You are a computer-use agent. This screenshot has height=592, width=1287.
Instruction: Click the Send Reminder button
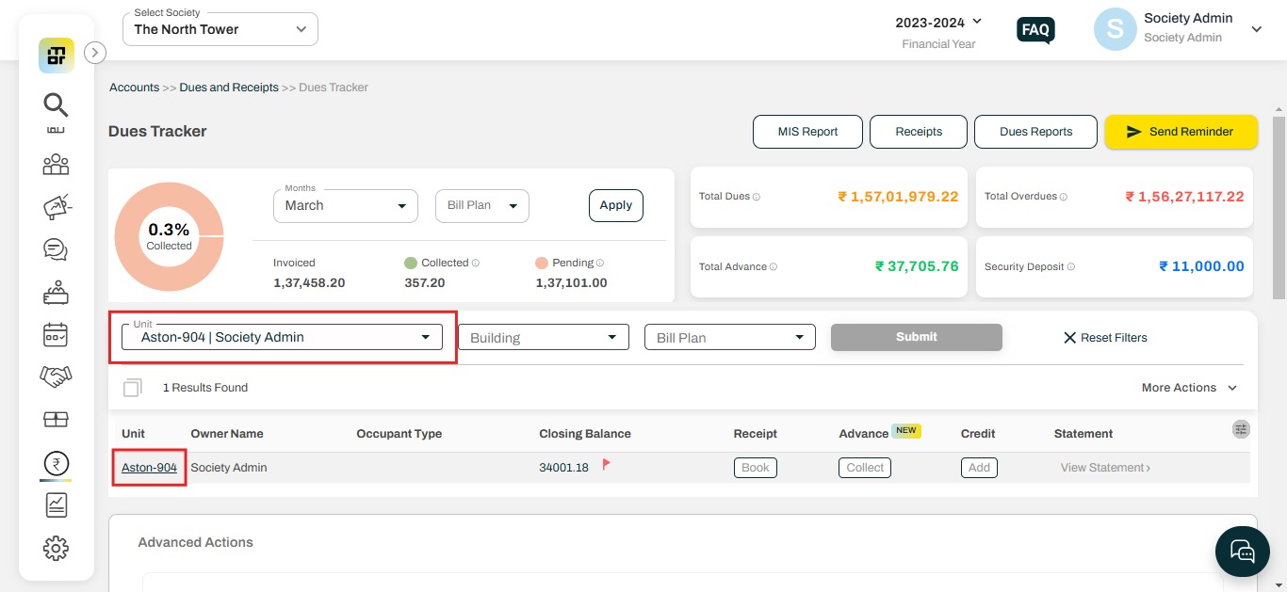[1181, 132]
